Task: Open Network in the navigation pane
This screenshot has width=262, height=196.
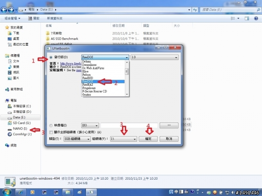Action: (11, 145)
